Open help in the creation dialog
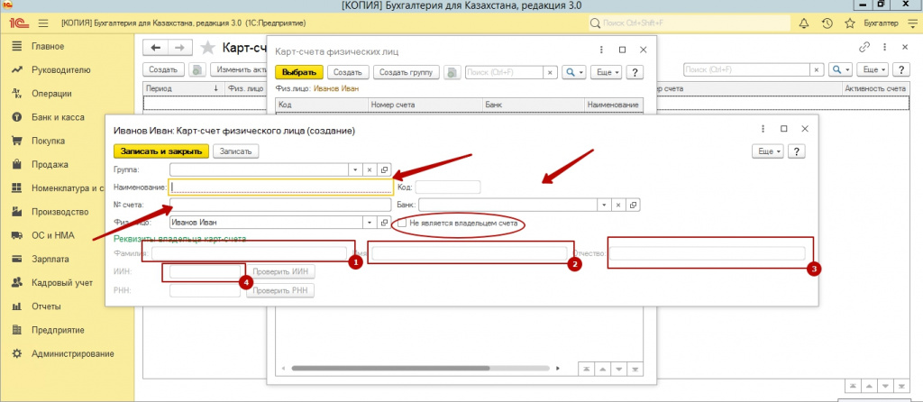 point(796,151)
